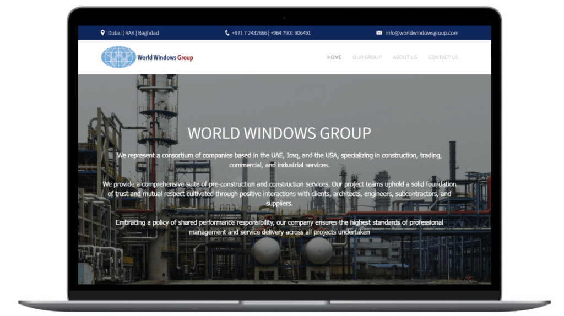This screenshot has width=564, height=316.
Task: Click the +971 7 2432666 phone number
Action: (x=250, y=32)
